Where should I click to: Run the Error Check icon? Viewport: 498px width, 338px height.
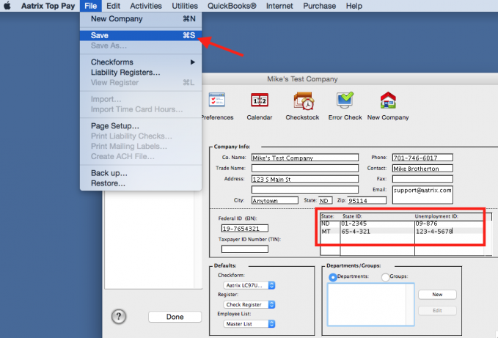[x=345, y=102]
